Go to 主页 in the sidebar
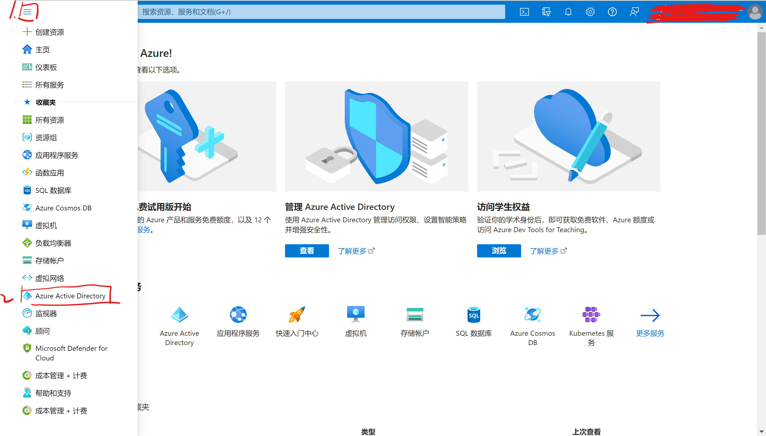The width and height of the screenshot is (766, 436). [36, 49]
